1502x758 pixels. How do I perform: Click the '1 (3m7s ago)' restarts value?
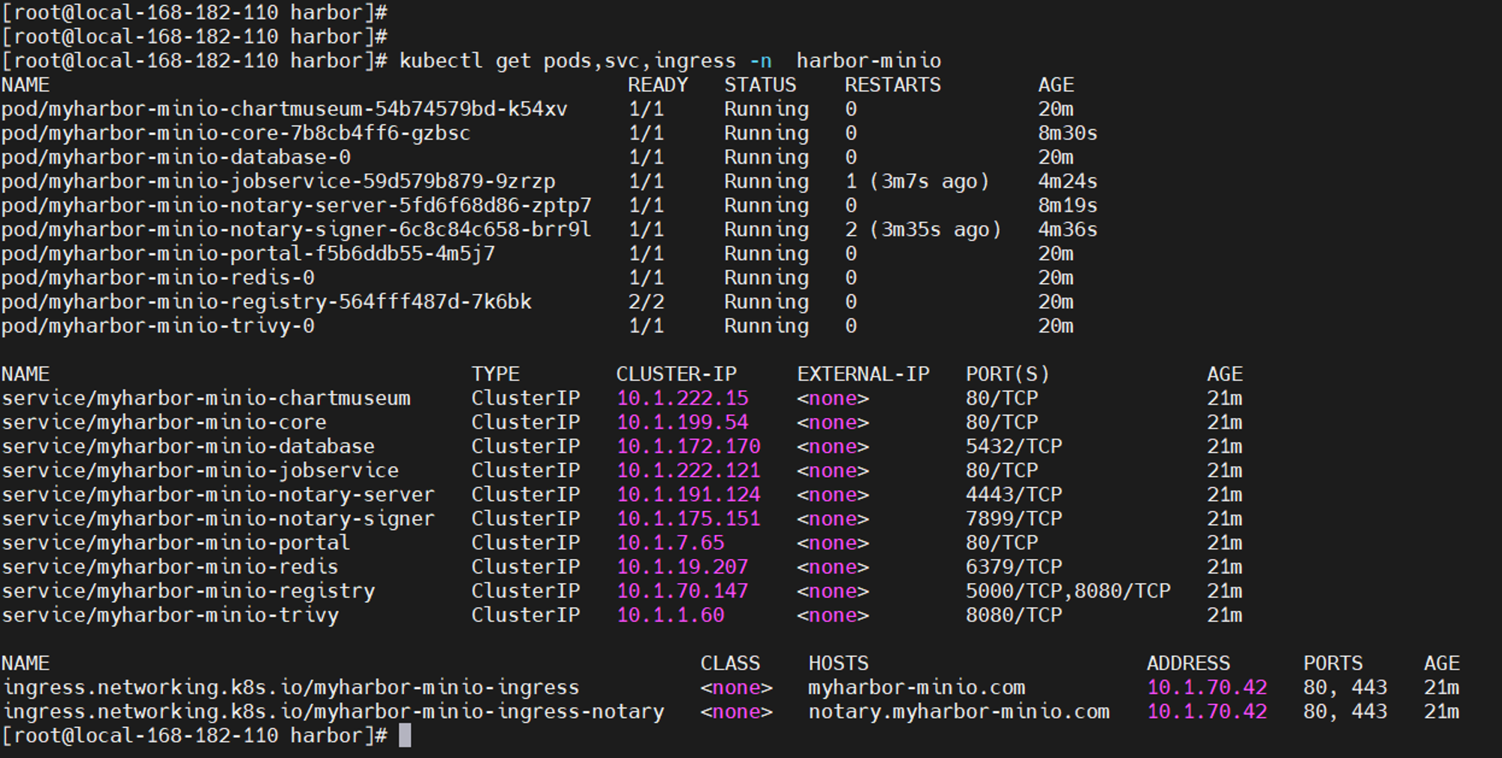click(x=918, y=181)
